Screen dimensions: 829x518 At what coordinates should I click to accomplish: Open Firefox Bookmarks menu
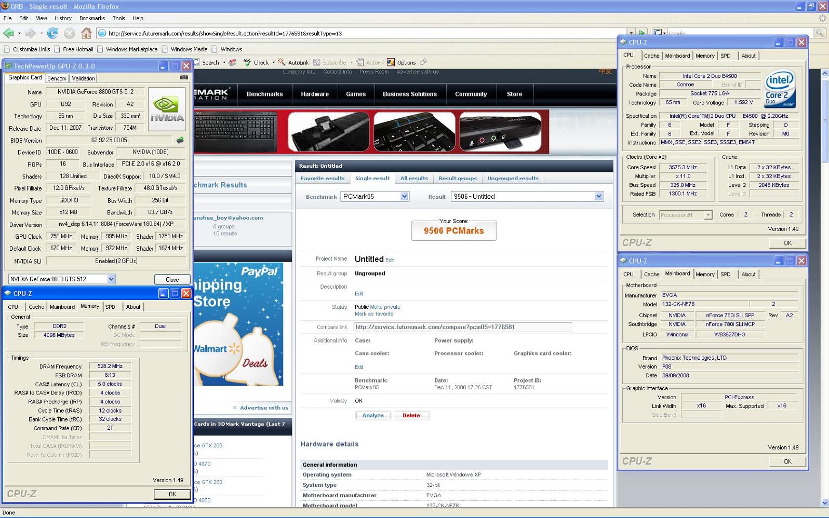(92, 18)
